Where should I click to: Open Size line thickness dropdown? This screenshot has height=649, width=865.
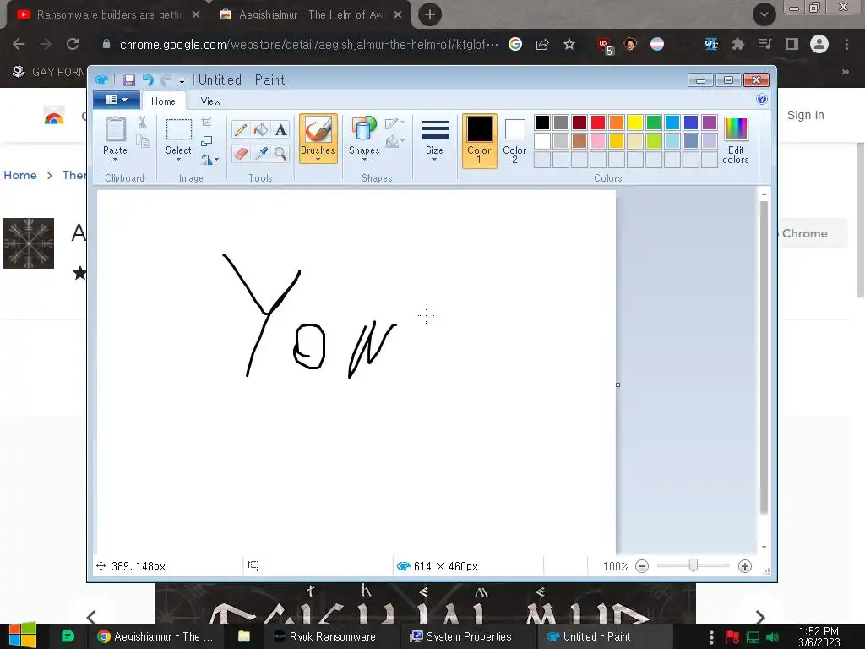tap(435, 139)
